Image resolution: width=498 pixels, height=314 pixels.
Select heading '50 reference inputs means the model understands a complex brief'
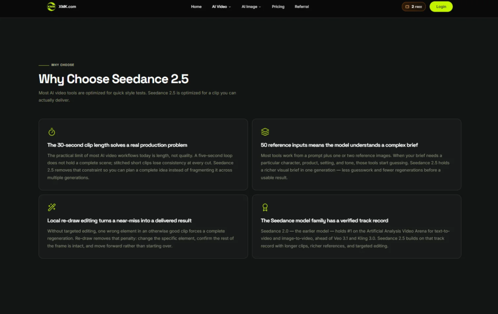coord(339,145)
